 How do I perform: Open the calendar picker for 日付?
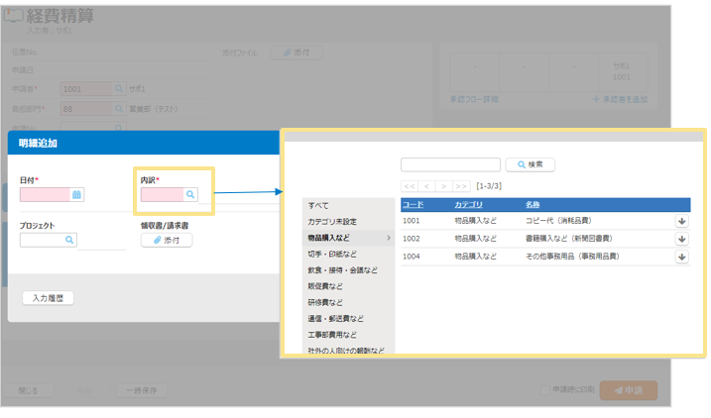(x=76, y=195)
